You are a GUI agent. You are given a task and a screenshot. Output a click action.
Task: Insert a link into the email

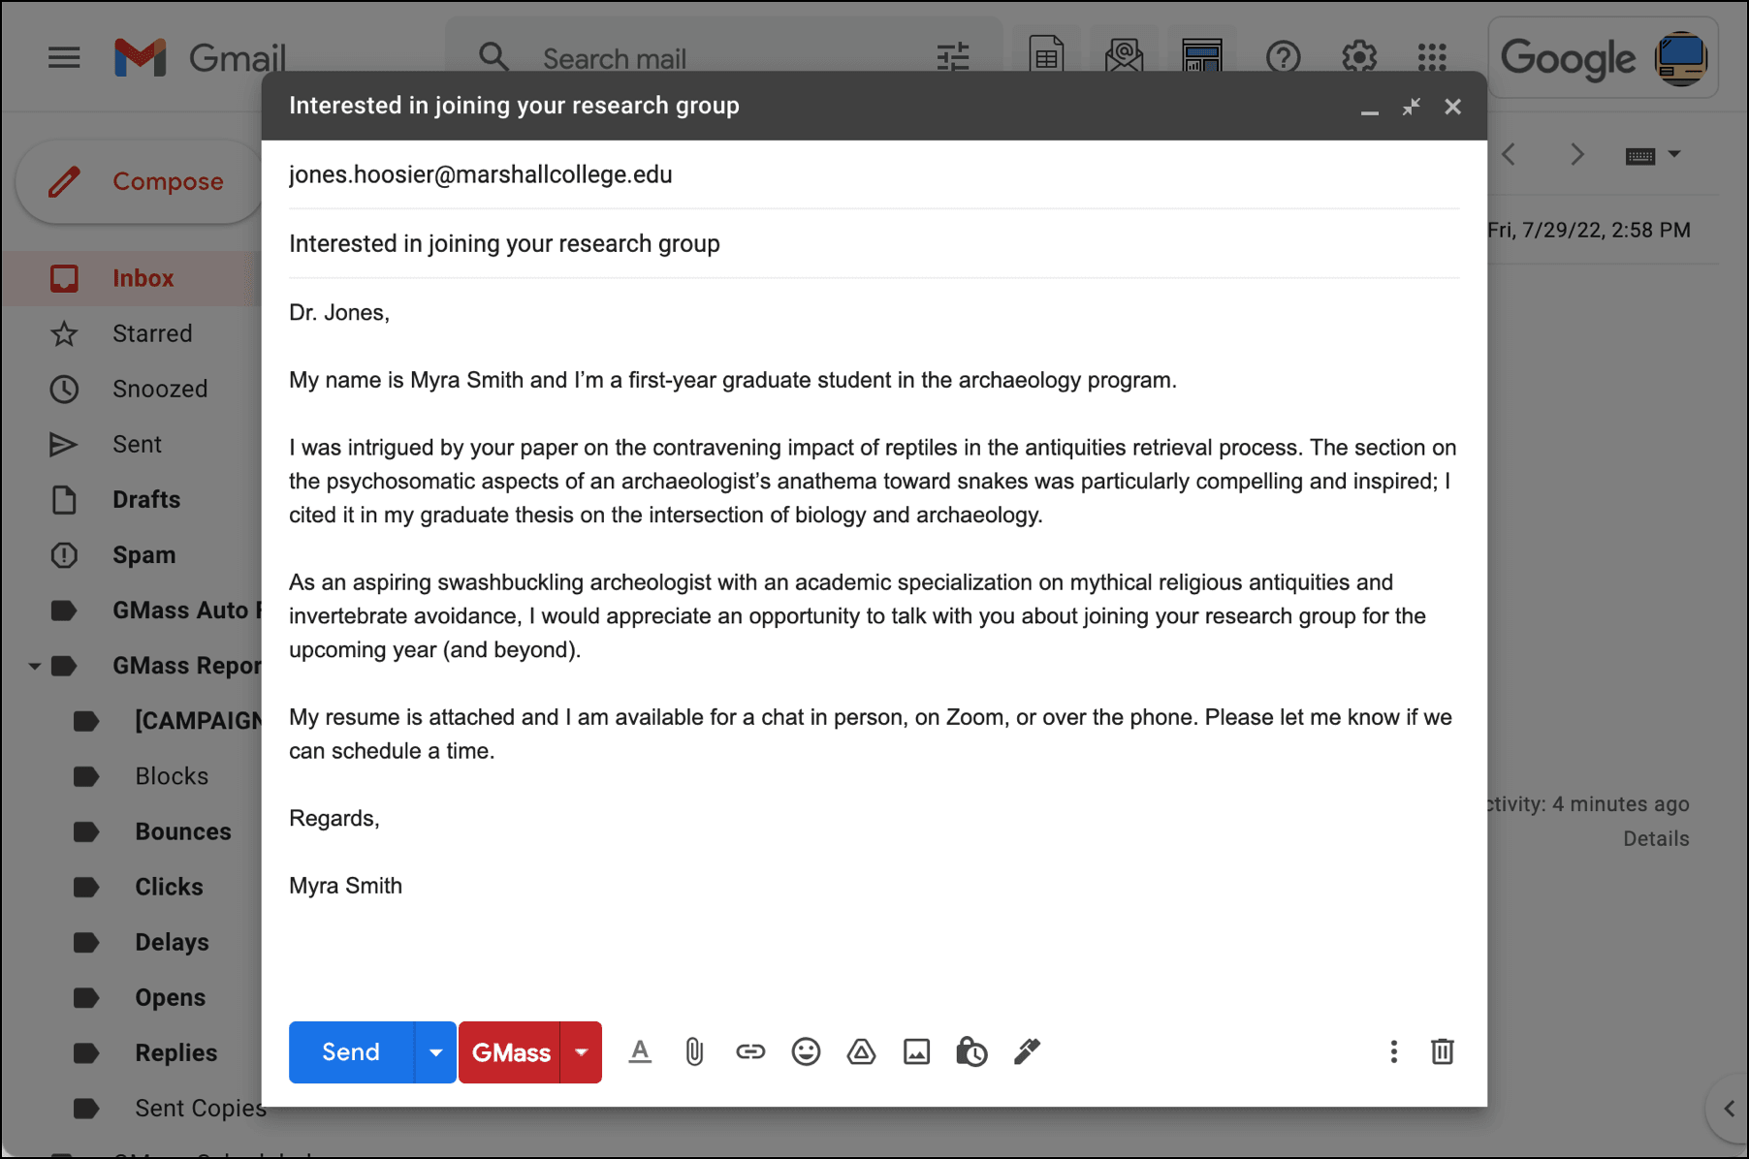click(750, 1051)
